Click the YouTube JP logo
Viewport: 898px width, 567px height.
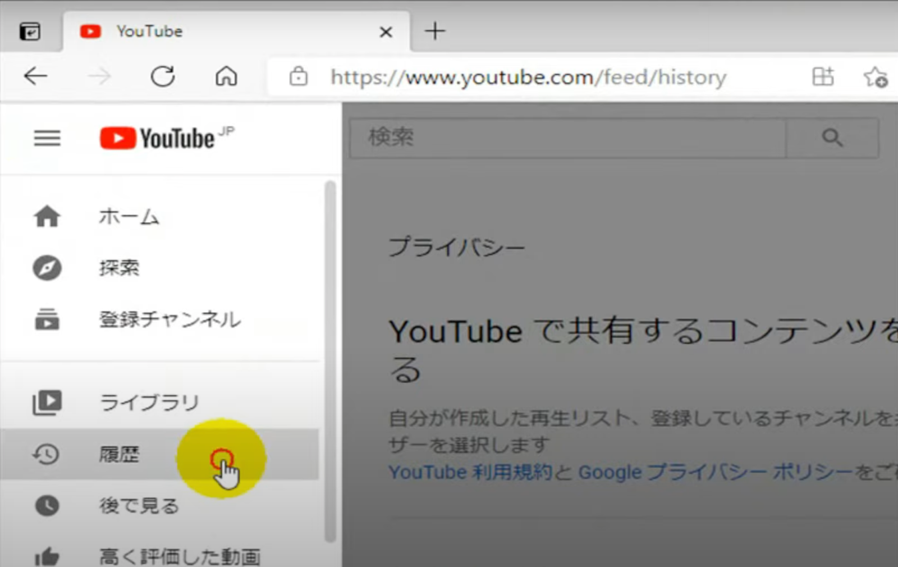(x=167, y=138)
